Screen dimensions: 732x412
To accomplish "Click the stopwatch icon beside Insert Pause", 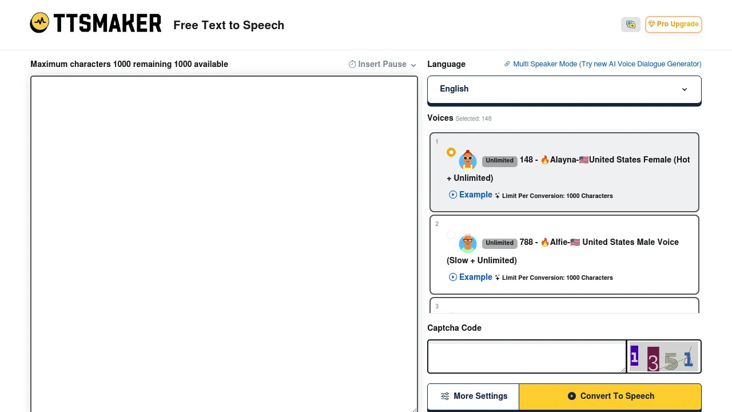I will click(x=352, y=64).
